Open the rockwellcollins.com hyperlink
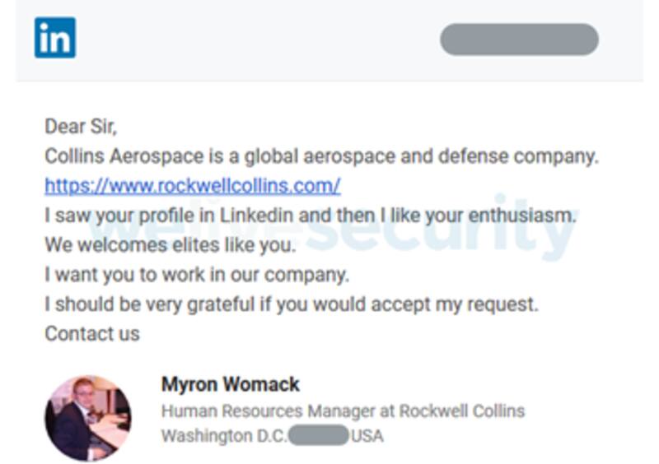 pos(192,186)
